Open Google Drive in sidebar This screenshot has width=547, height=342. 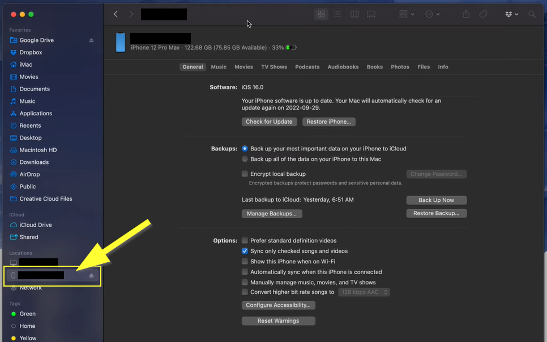point(37,40)
